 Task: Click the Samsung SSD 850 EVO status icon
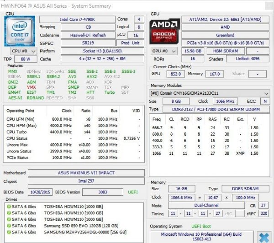(8, 225)
